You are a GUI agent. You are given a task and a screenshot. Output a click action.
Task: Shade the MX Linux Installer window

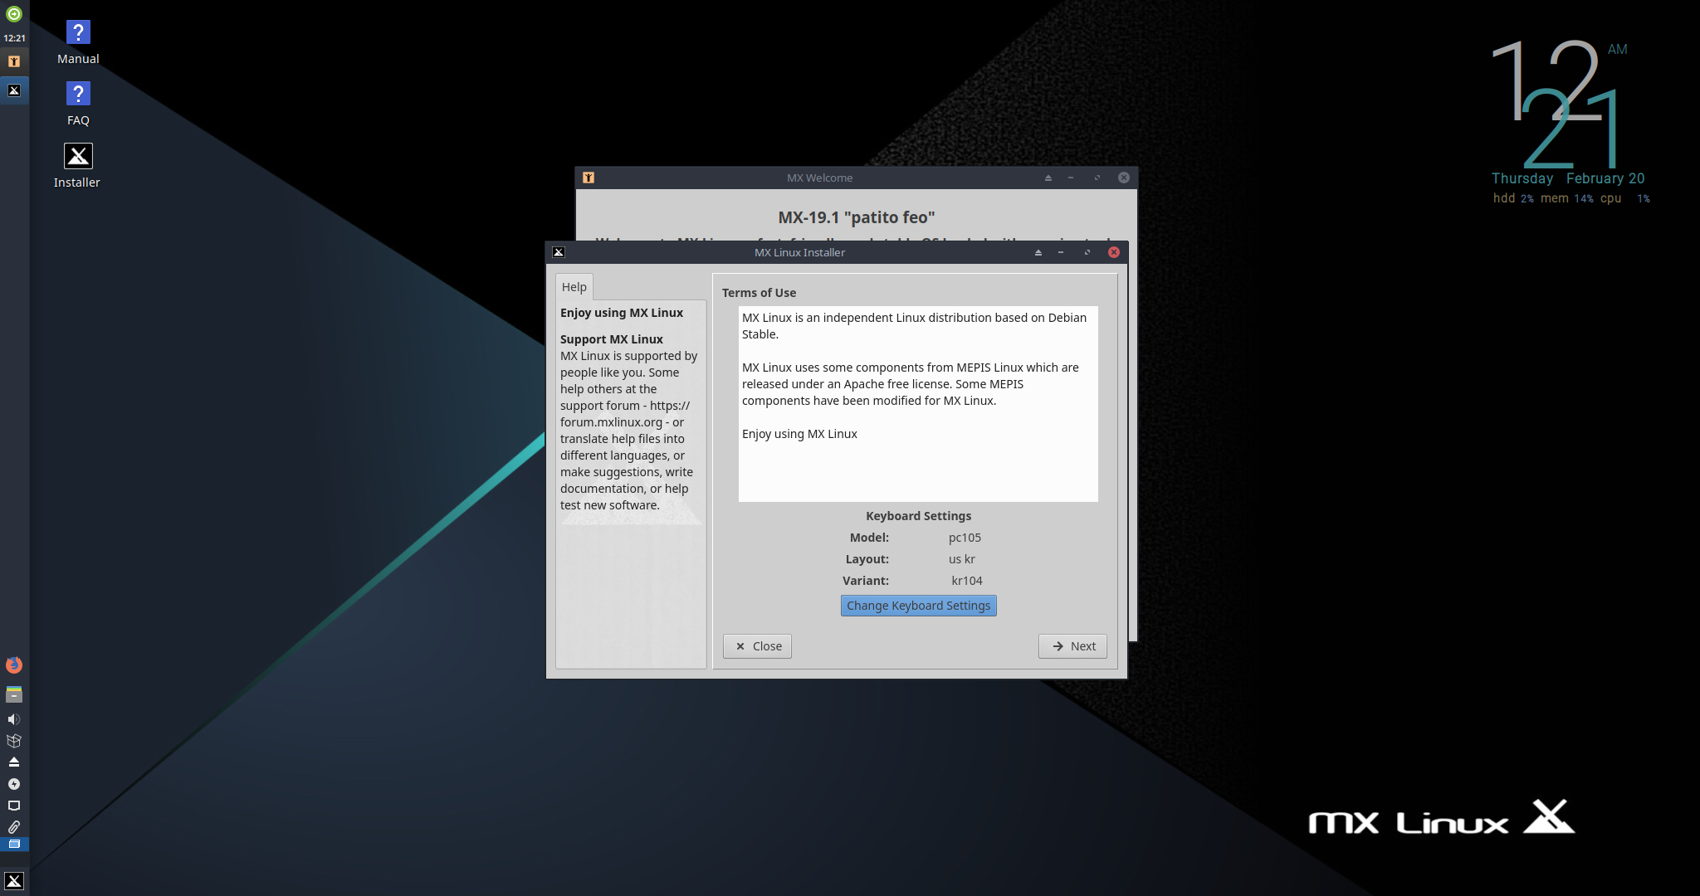pyautogui.click(x=1038, y=252)
